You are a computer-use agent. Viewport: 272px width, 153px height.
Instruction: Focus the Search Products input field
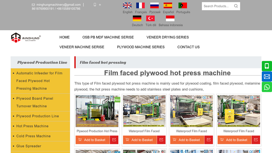pyautogui.click(x=217, y=6)
